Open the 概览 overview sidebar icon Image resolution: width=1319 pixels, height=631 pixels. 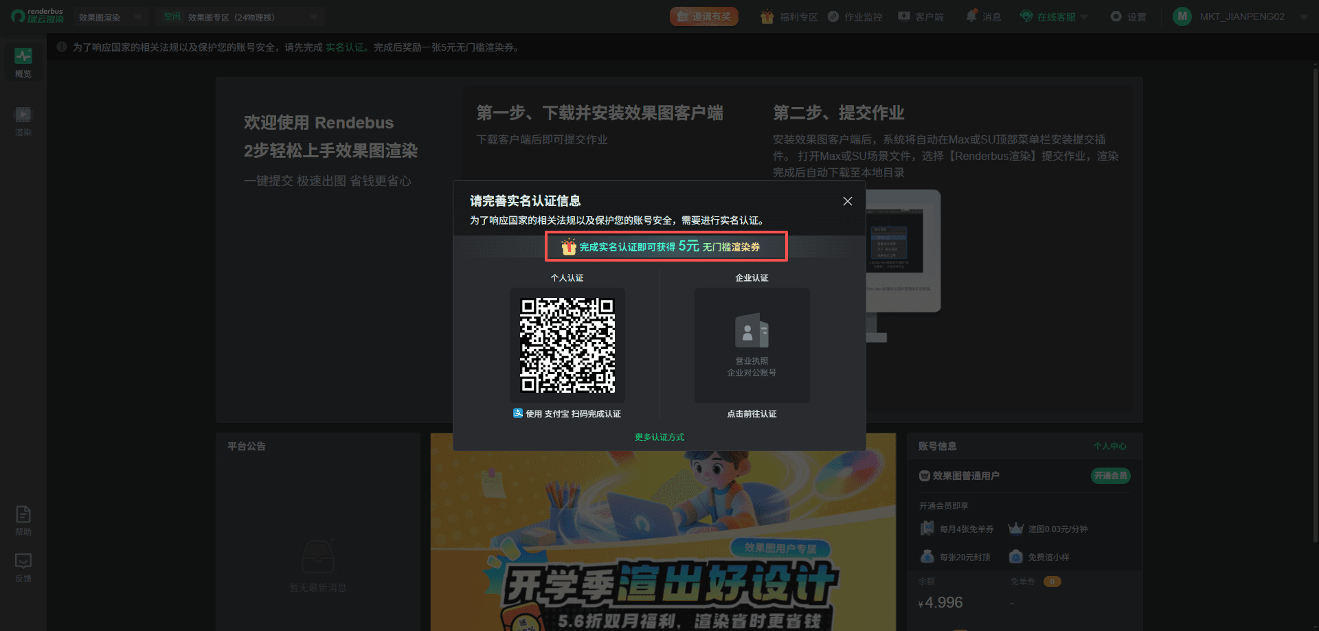pos(23,62)
